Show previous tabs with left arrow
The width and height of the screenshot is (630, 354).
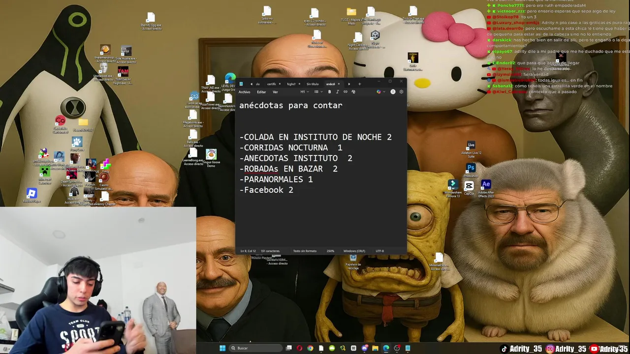click(252, 84)
